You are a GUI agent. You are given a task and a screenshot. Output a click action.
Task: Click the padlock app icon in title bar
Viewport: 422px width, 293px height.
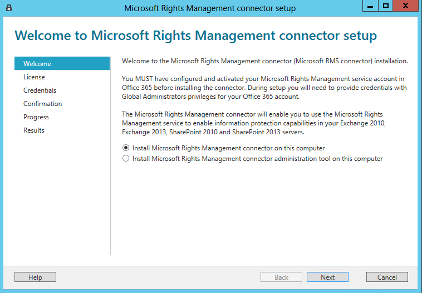coord(8,8)
